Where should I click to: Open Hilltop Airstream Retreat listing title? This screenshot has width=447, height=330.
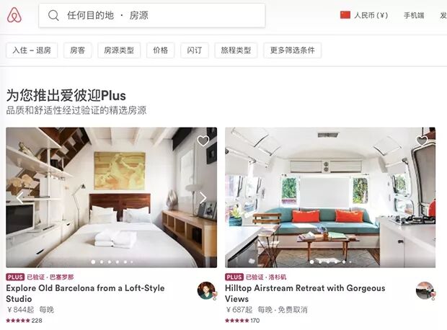[305, 293]
